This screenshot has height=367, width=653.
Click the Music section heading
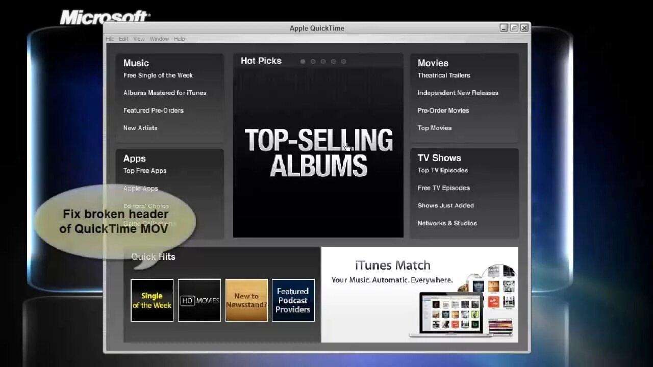136,63
